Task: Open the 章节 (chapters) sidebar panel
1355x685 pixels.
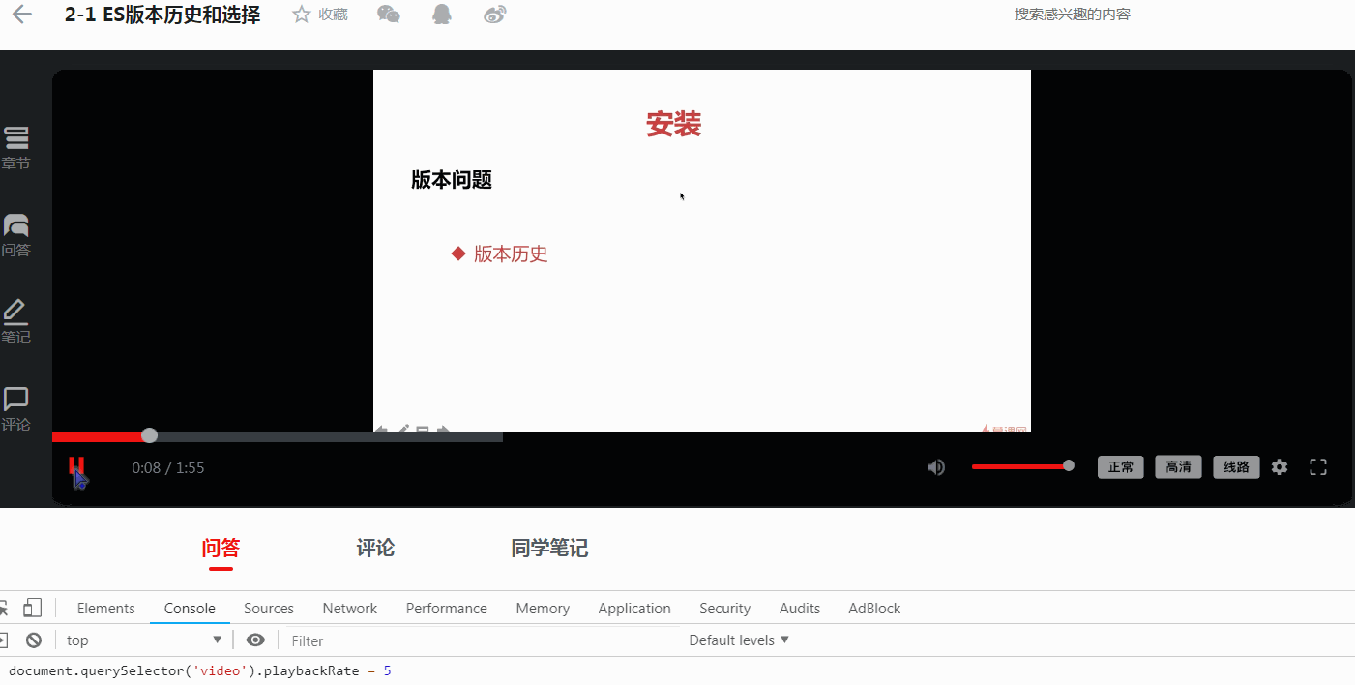Action: [16, 145]
